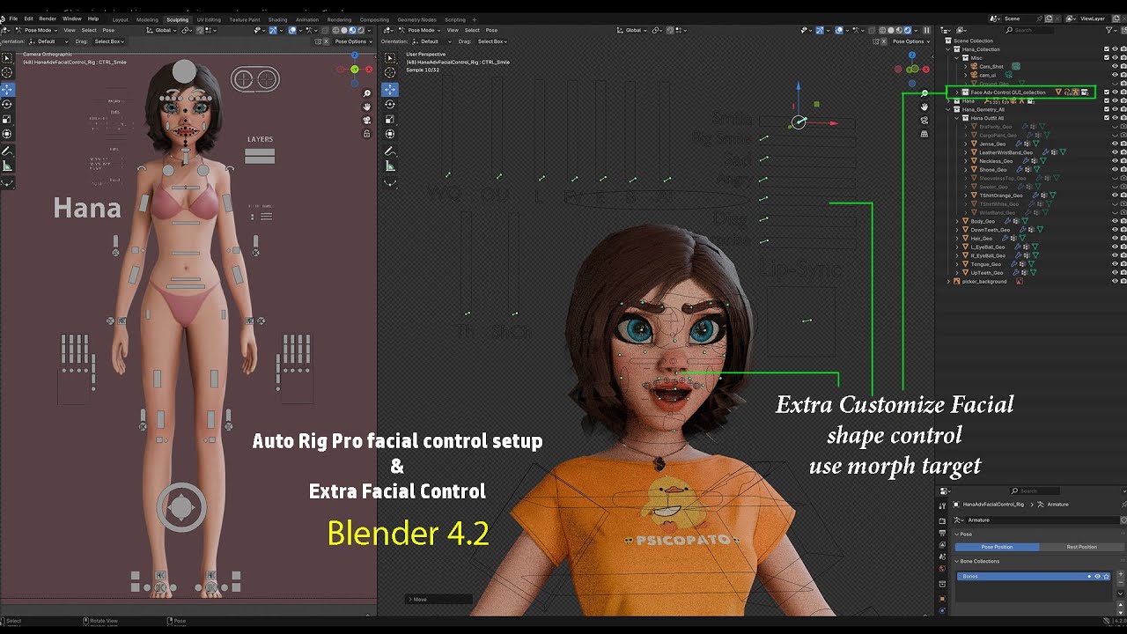Expand the Body_Geo tree item

957,221
